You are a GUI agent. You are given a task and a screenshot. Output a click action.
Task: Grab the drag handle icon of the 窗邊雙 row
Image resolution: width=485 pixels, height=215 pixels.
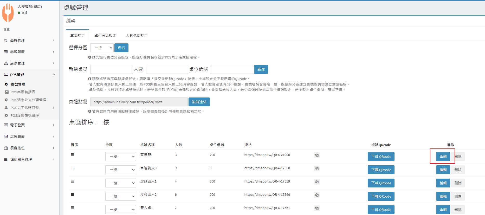[72, 155]
